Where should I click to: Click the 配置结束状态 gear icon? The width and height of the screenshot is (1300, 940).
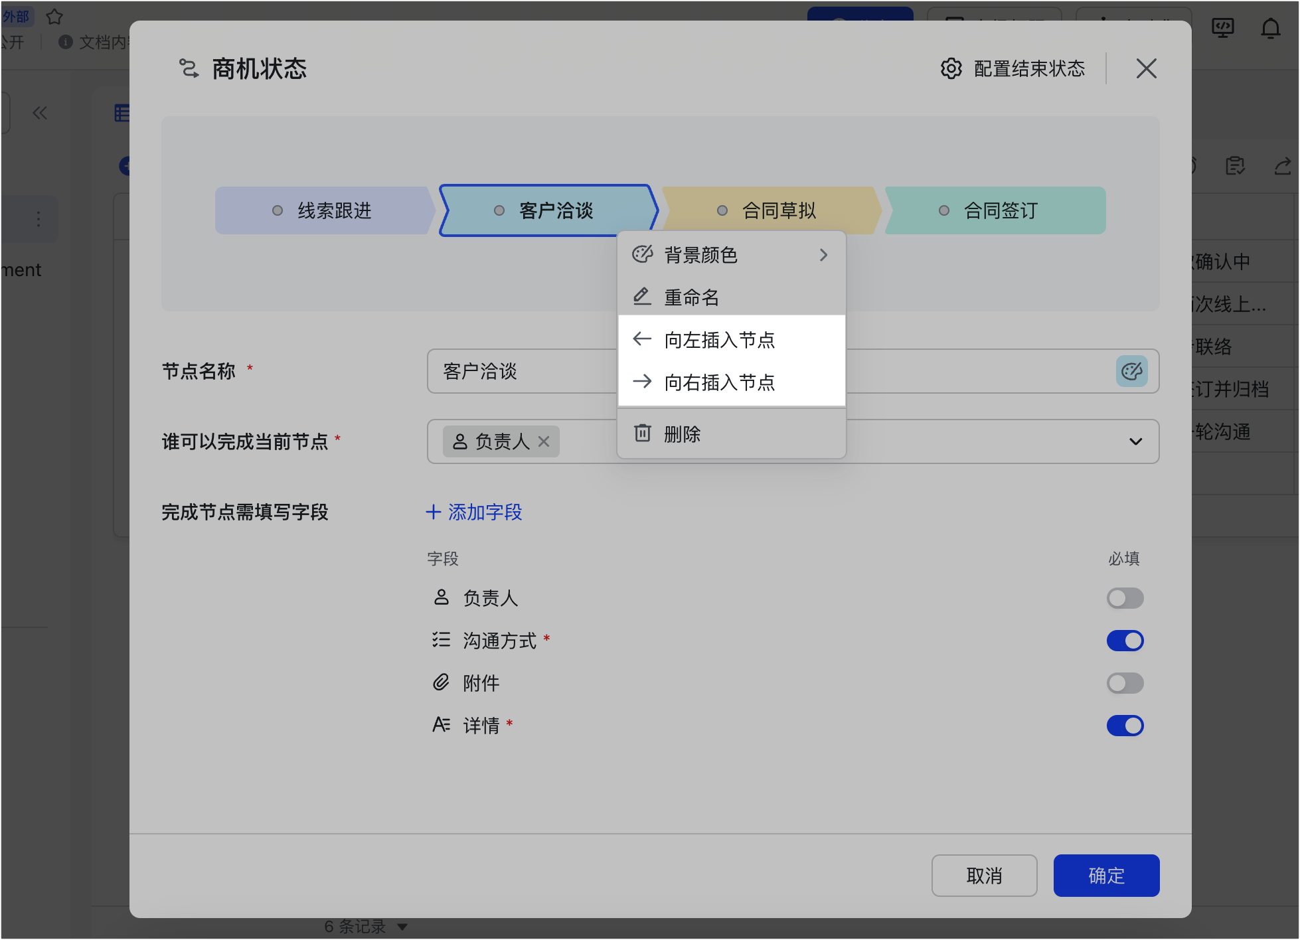click(x=951, y=68)
